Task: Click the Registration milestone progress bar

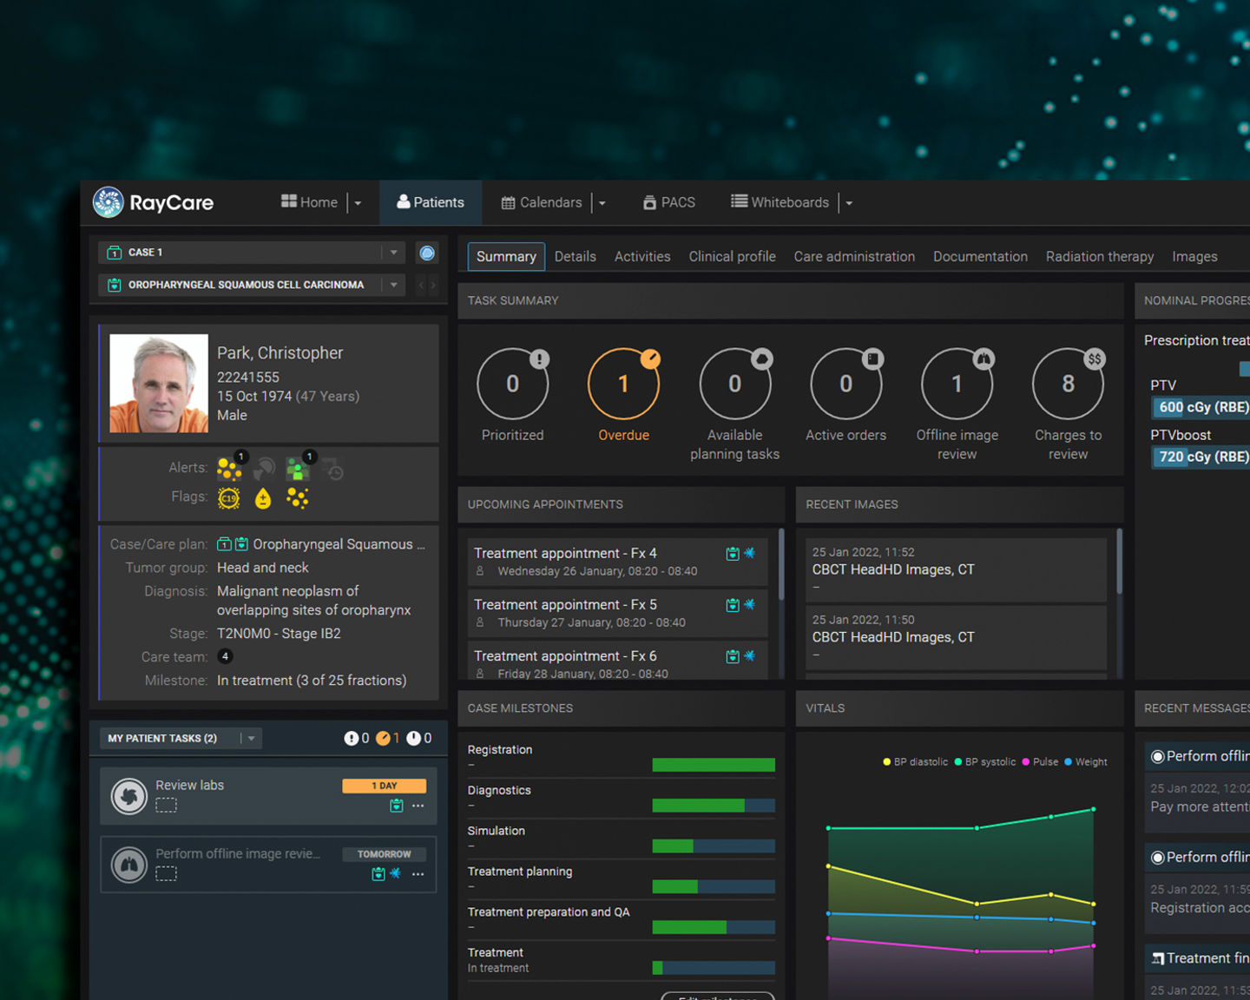Action: (x=713, y=765)
